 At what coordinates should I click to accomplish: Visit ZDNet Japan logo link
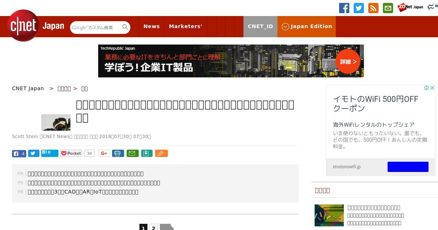(410, 7)
